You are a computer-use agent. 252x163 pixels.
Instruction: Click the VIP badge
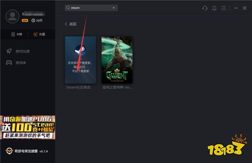pyautogui.click(x=25, y=21)
